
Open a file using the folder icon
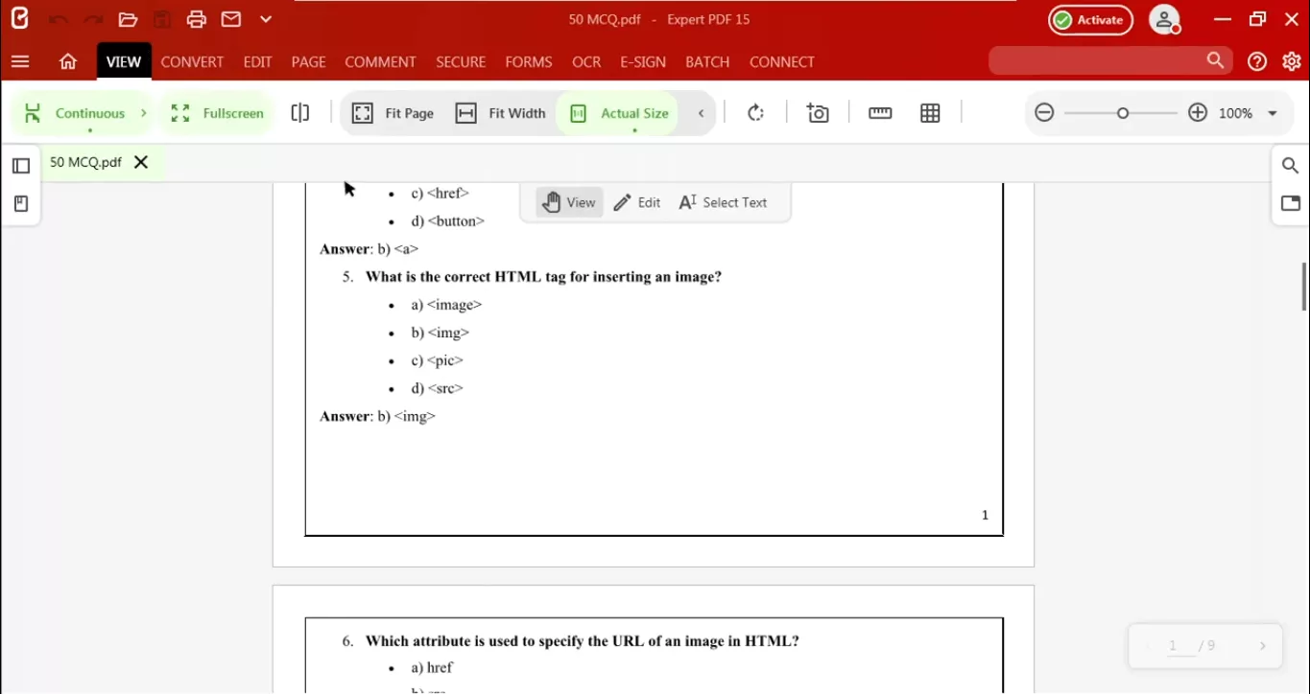point(128,18)
